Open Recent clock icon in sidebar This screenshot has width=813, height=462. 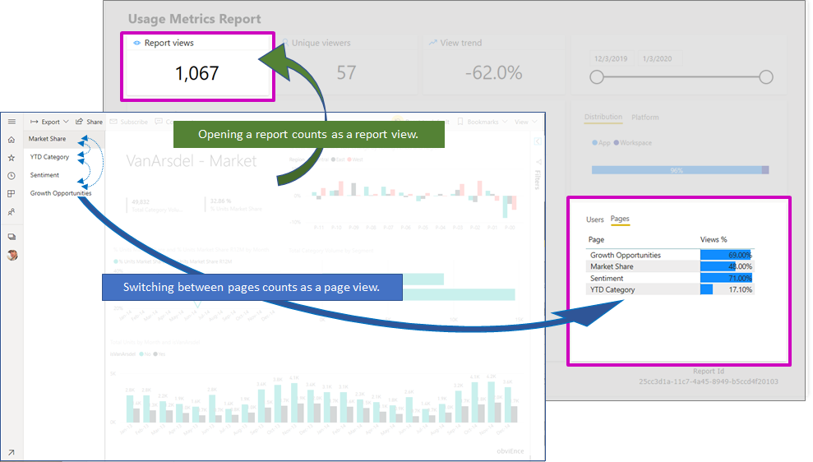[12, 176]
